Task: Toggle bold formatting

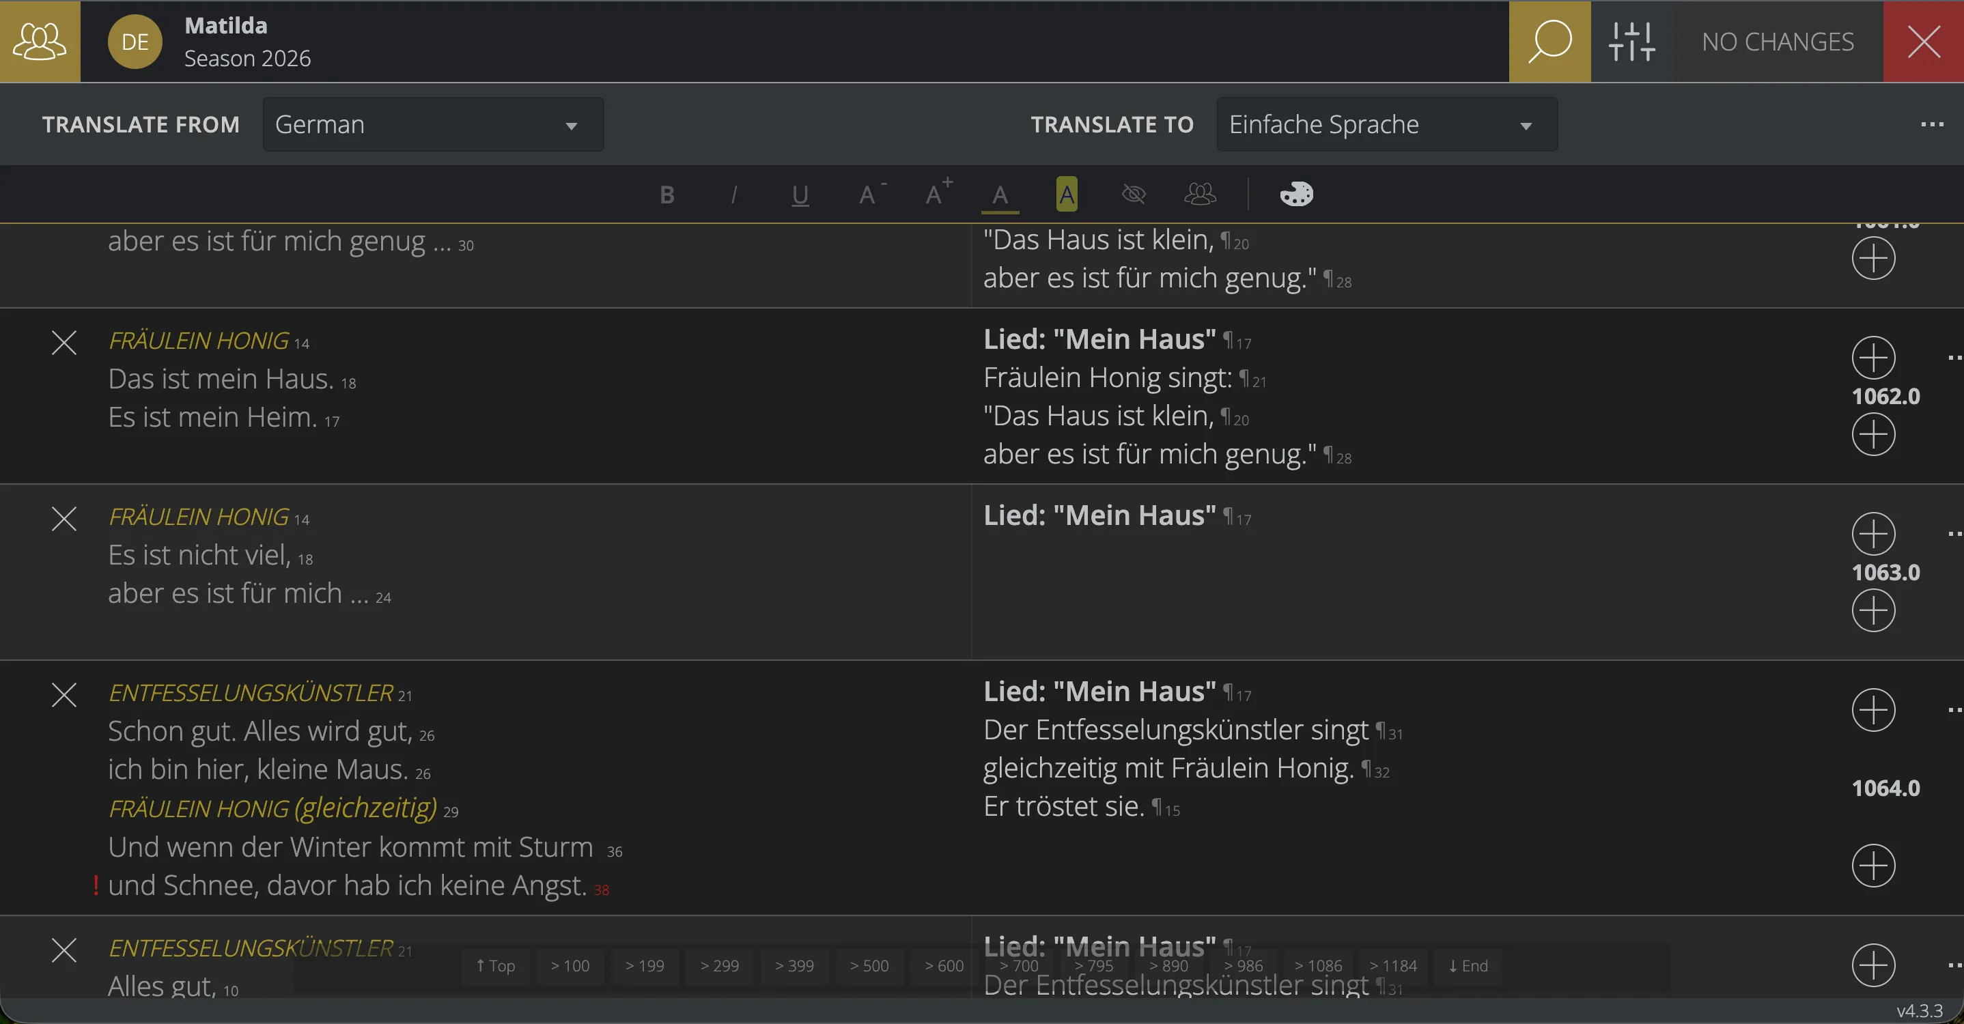Action: 667,195
